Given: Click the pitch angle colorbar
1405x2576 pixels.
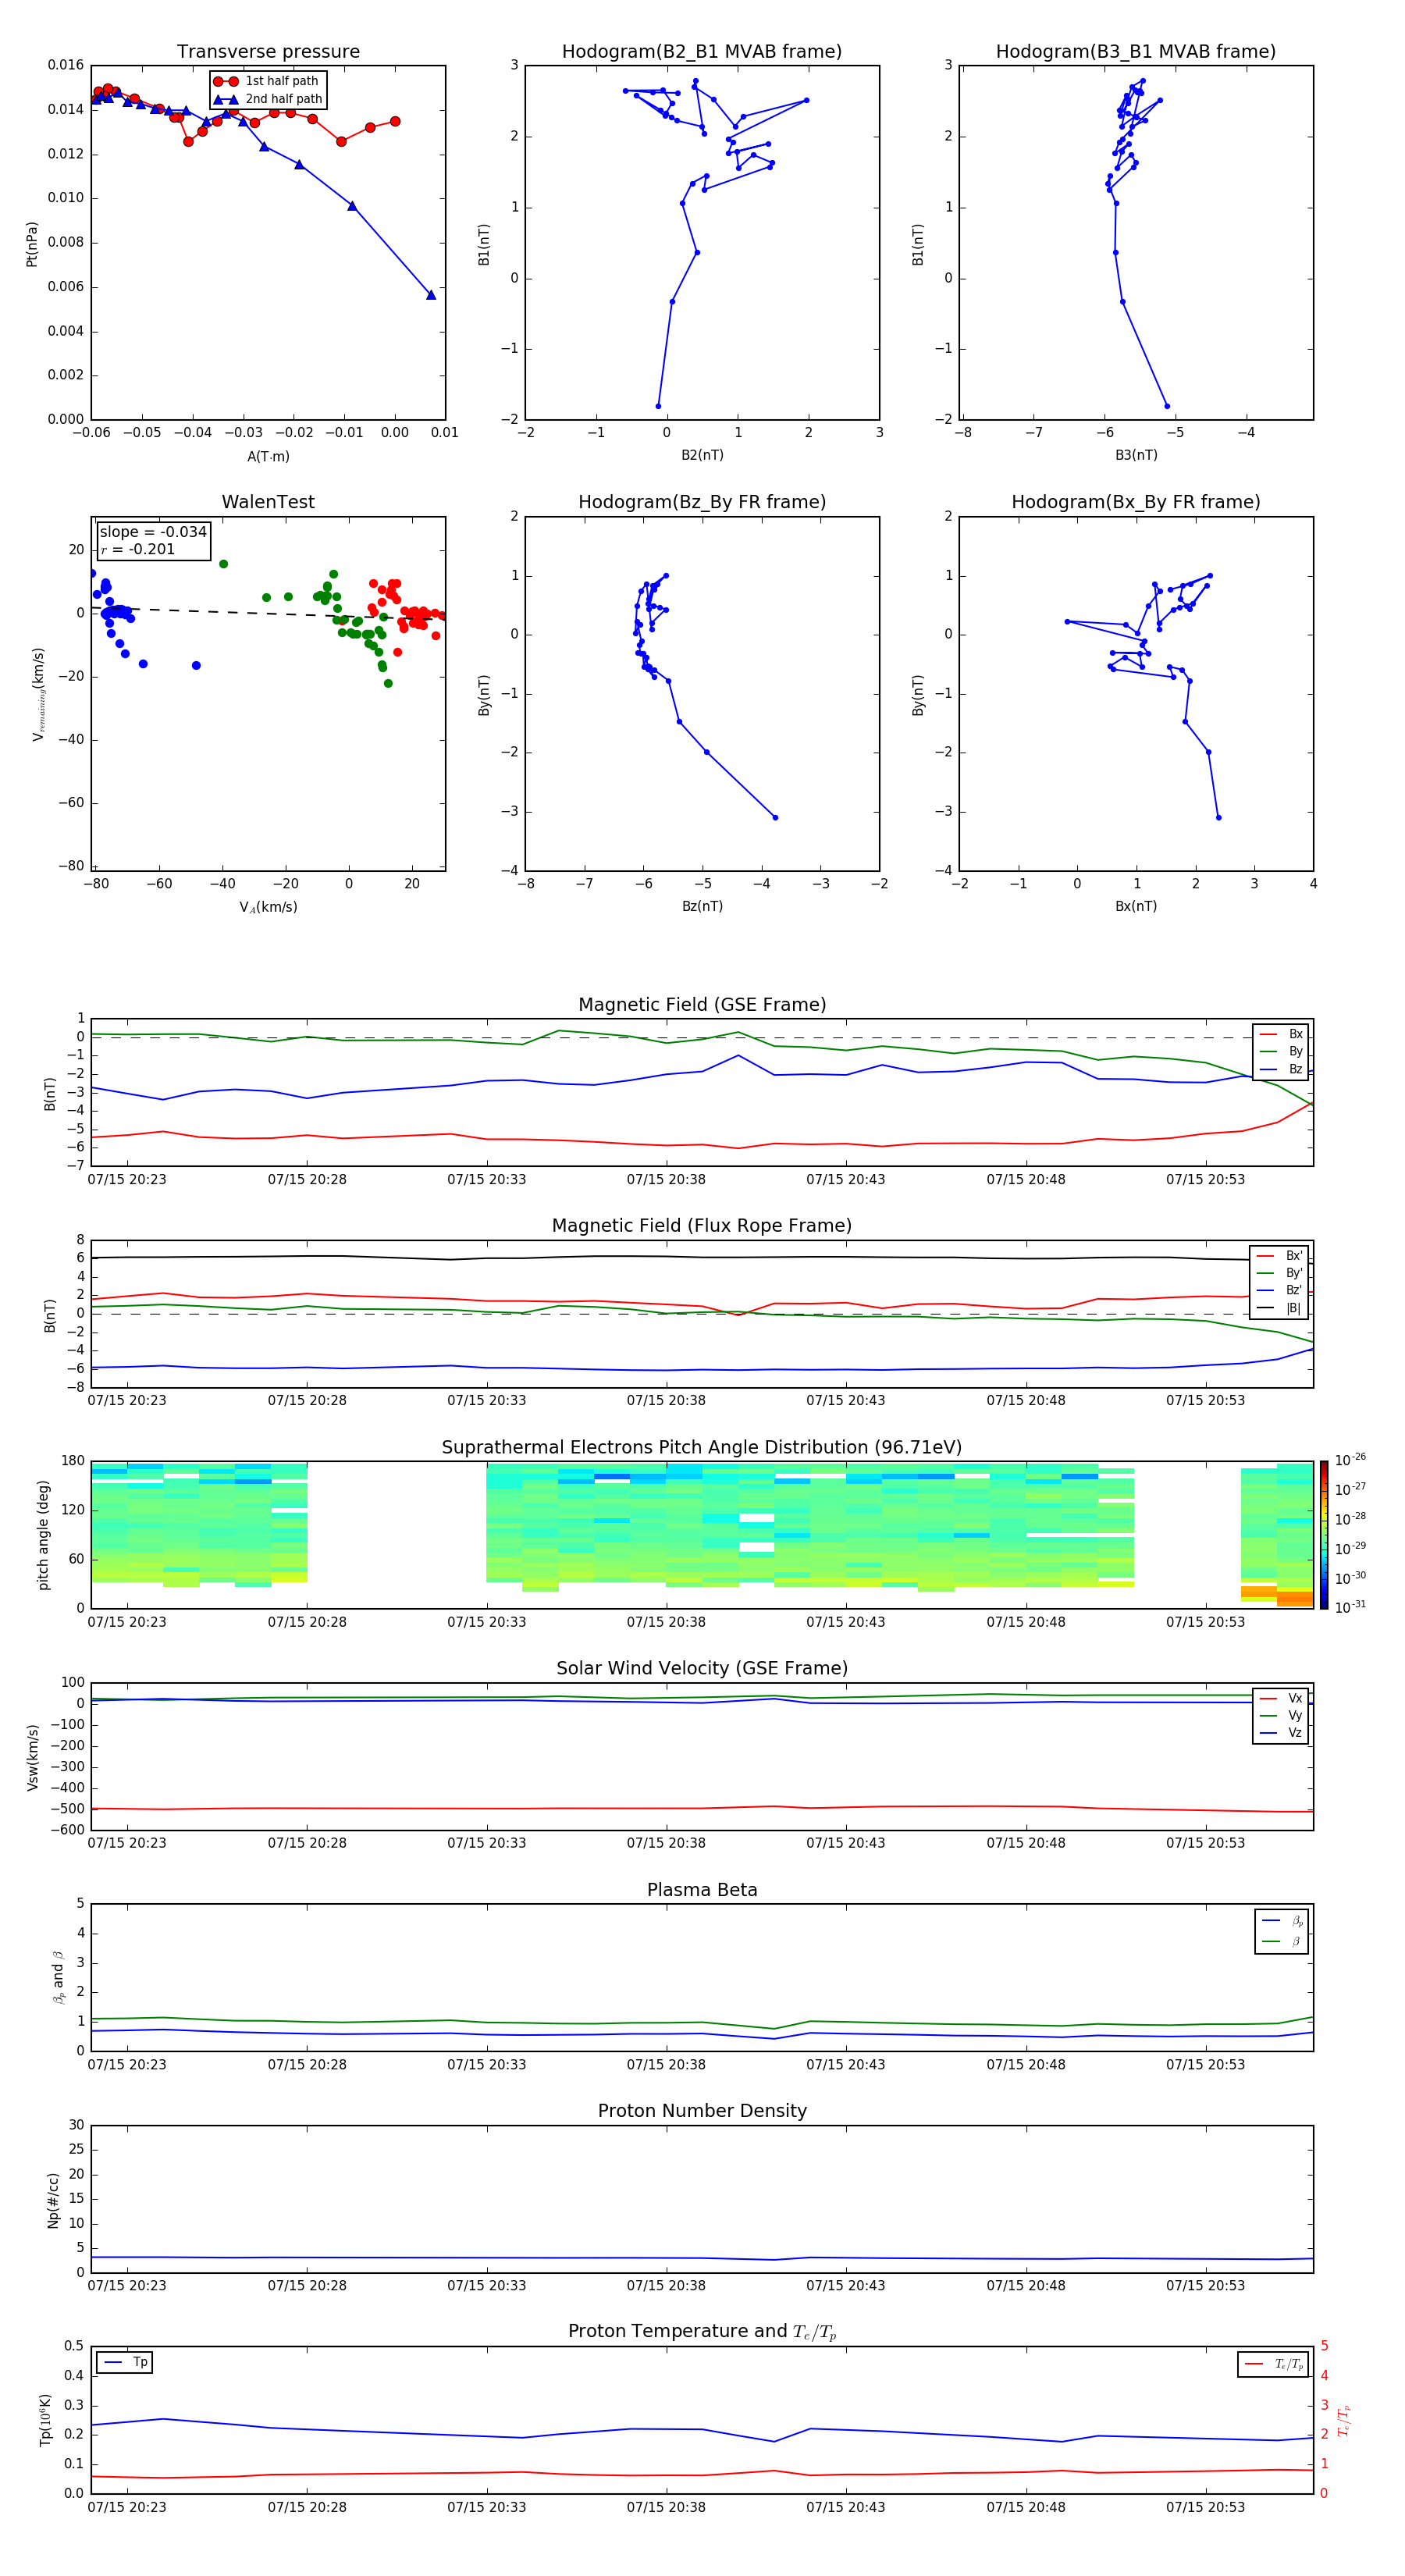Looking at the screenshot, I should pos(1324,1535).
